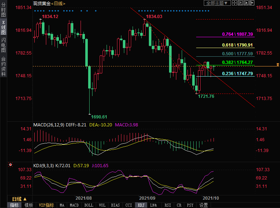The width and height of the screenshot is (280, 208).
Task: Click the VIP指标 button
Action: pos(47,205)
